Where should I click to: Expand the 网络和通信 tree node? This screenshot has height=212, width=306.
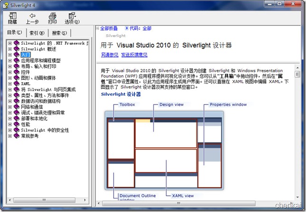pos(10,107)
